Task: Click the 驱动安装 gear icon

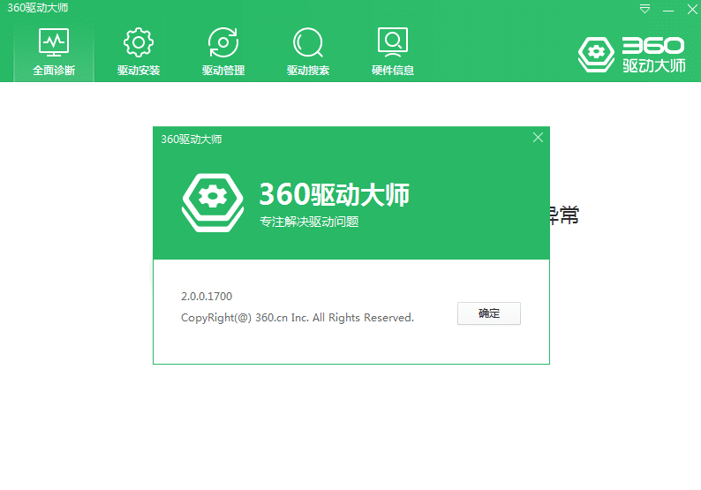Action: tap(139, 42)
